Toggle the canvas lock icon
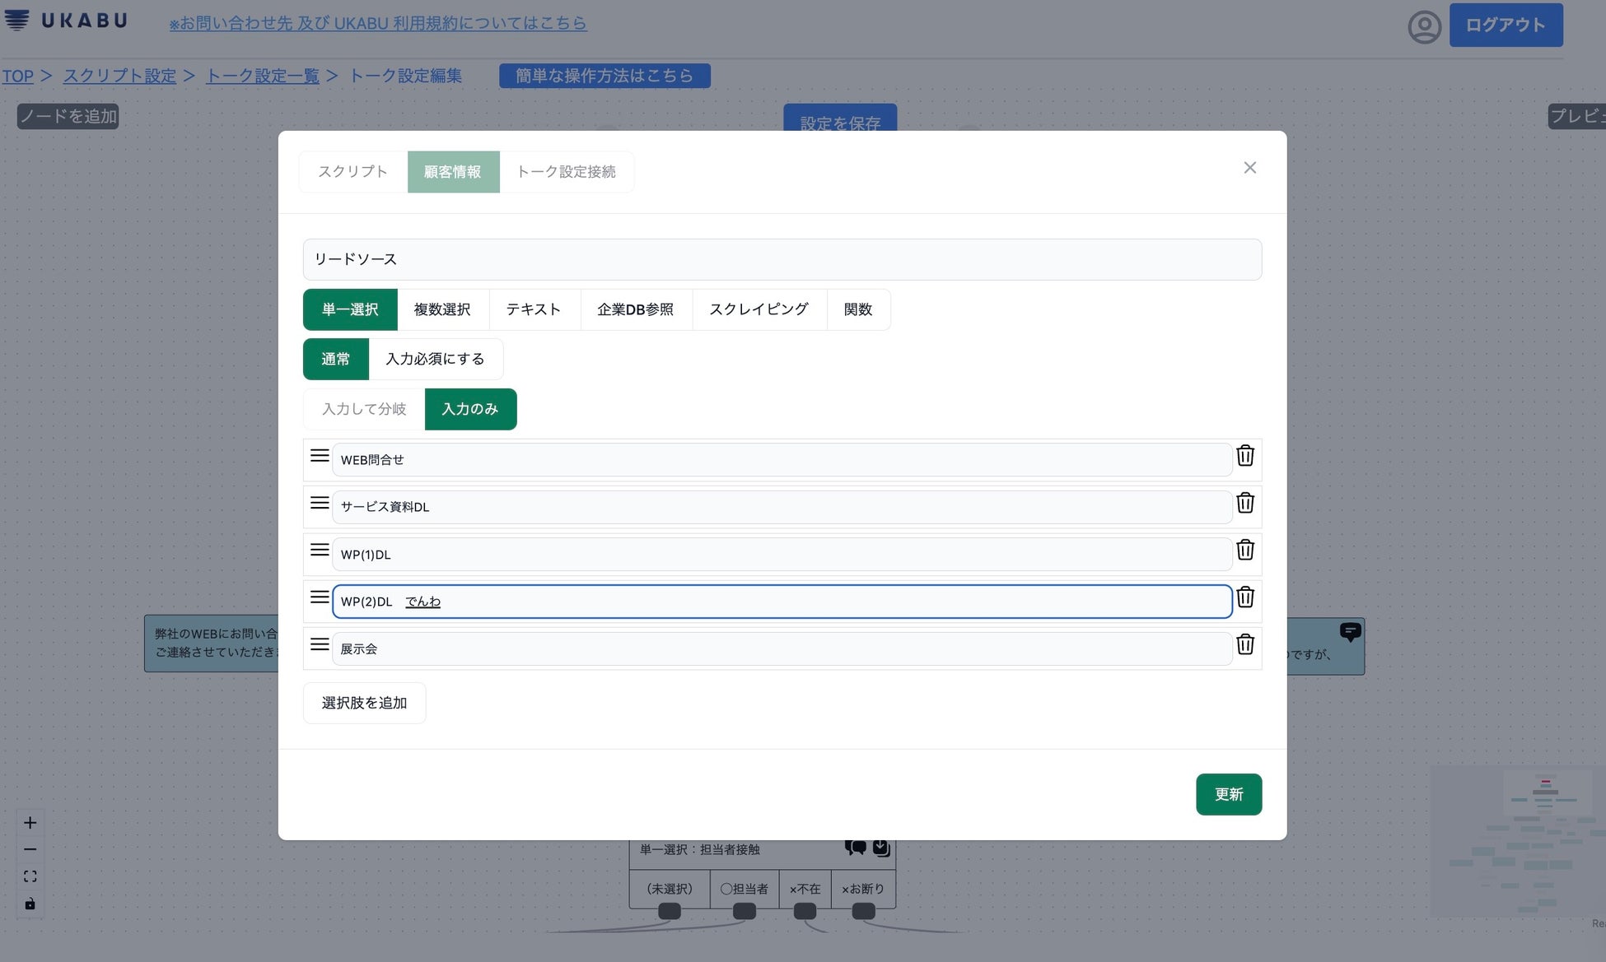 coord(30,904)
